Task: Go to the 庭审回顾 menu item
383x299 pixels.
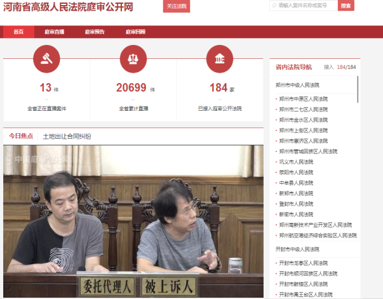Action: [135, 32]
